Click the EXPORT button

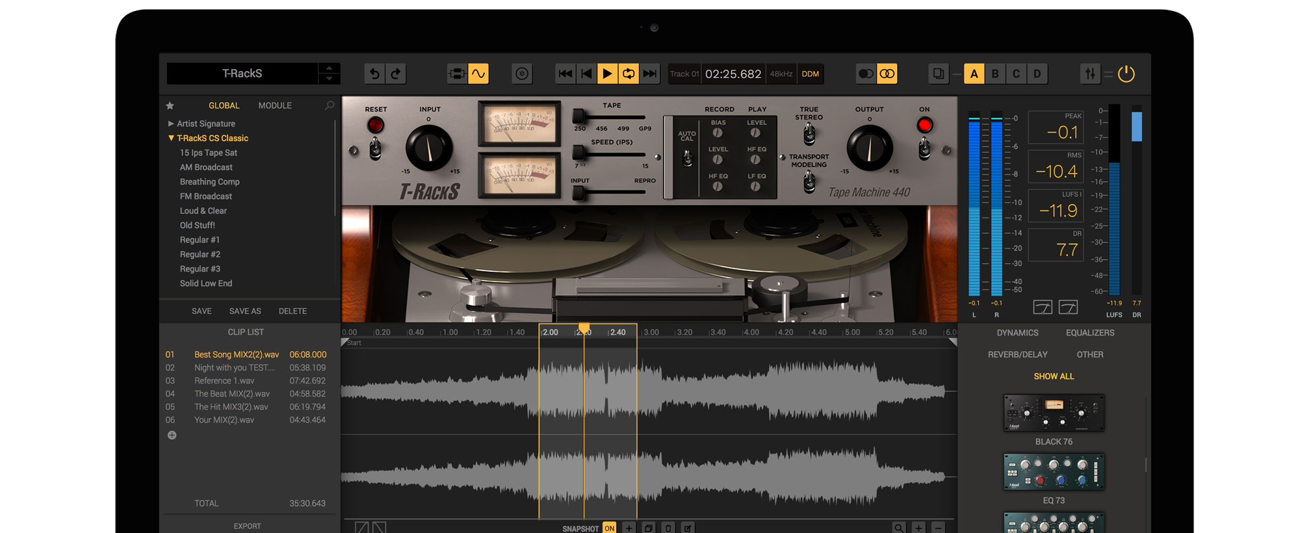point(247,526)
